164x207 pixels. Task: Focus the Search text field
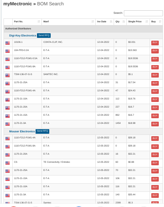point(143,13)
